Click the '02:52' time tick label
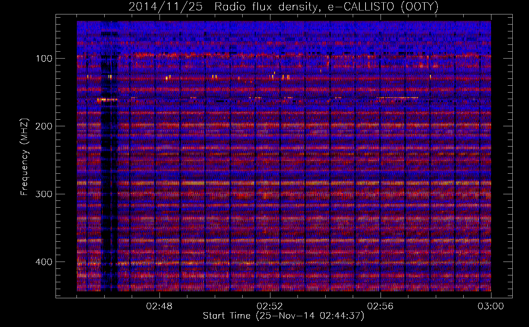This screenshot has height=327, width=529. click(270, 306)
